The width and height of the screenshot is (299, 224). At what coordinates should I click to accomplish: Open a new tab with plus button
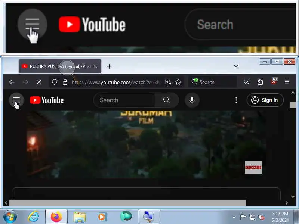pos(109,66)
